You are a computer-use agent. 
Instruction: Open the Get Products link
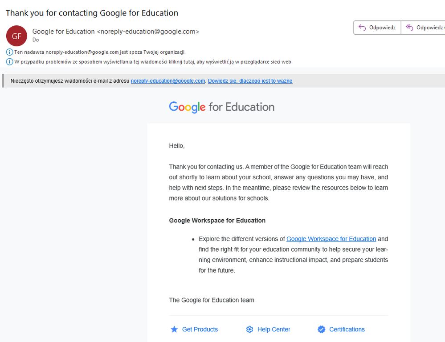(x=200, y=330)
